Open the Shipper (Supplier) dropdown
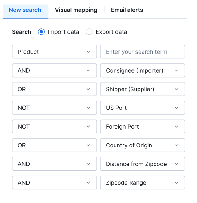The image size is (197, 203). [143, 89]
